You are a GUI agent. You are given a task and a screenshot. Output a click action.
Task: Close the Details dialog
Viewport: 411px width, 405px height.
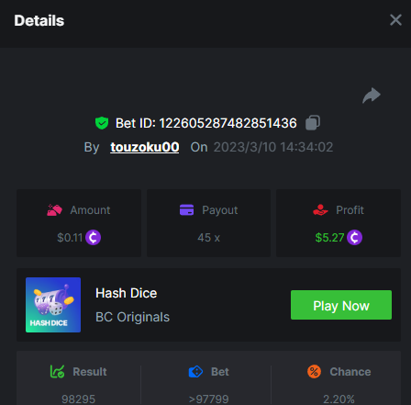click(x=395, y=20)
